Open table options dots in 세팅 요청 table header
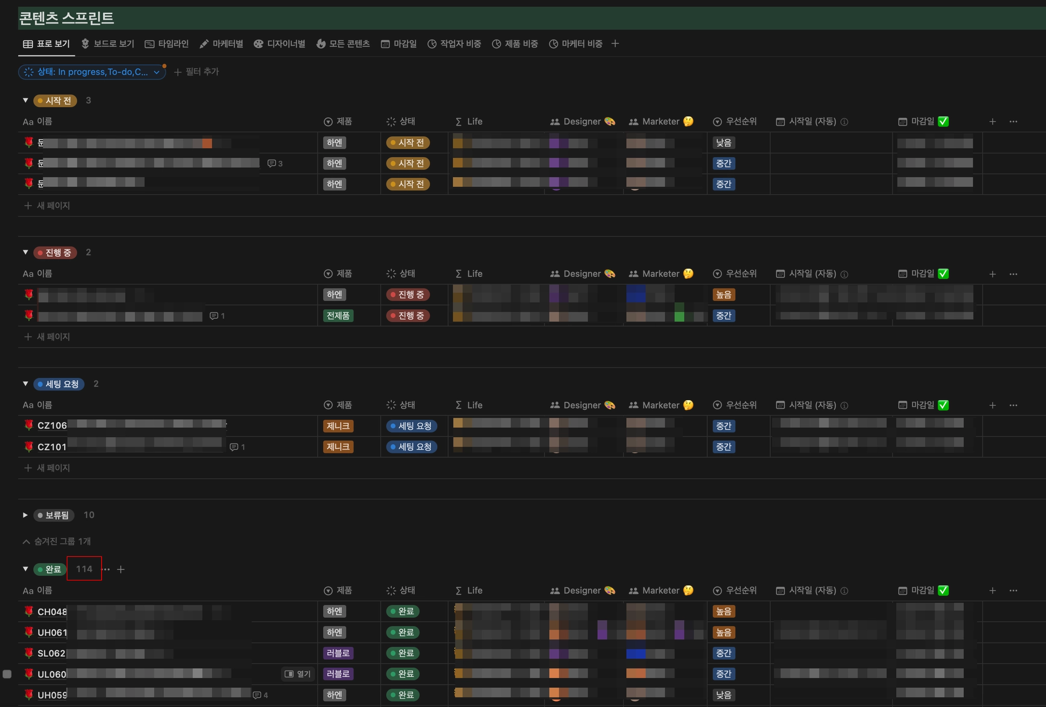 pyautogui.click(x=1013, y=405)
